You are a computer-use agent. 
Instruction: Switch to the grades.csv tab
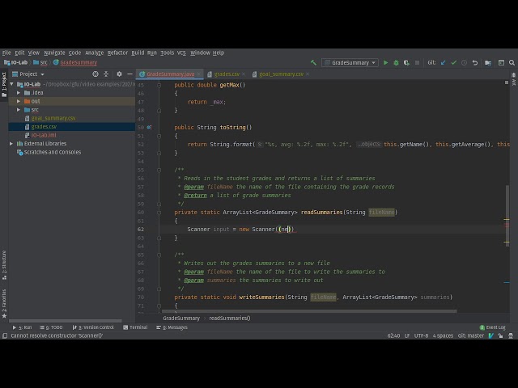pos(227,74)
